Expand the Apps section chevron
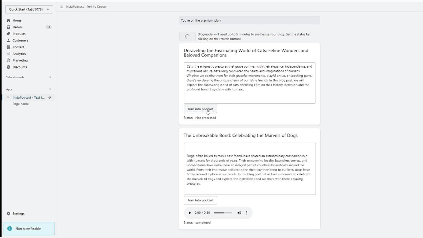 (50, 89)
